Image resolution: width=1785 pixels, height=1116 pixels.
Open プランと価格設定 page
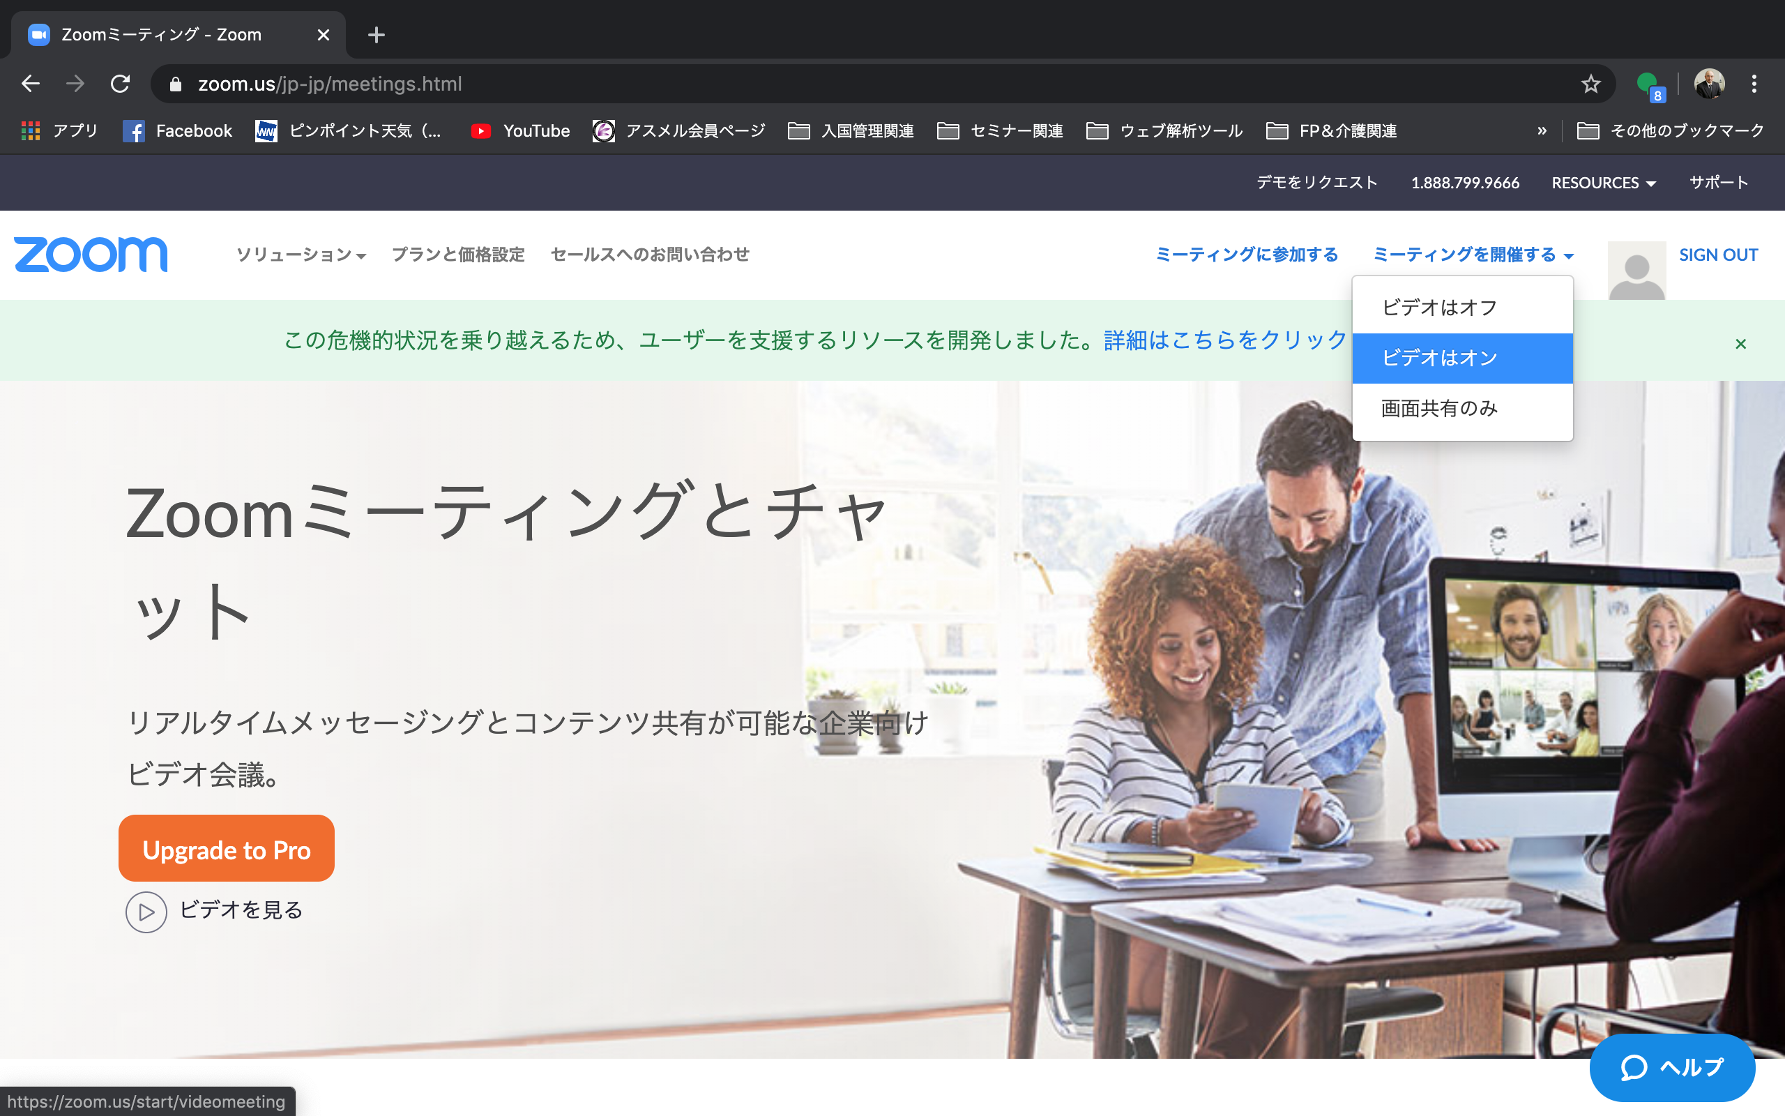pyautogui.click(x=458, y=255)
